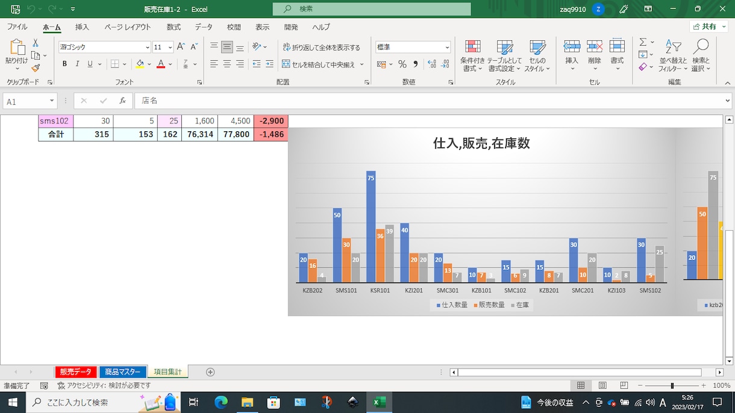The height and width of the screenshot is (413, 735).
Task: Toggle Italic formatting
Action: 77,64
